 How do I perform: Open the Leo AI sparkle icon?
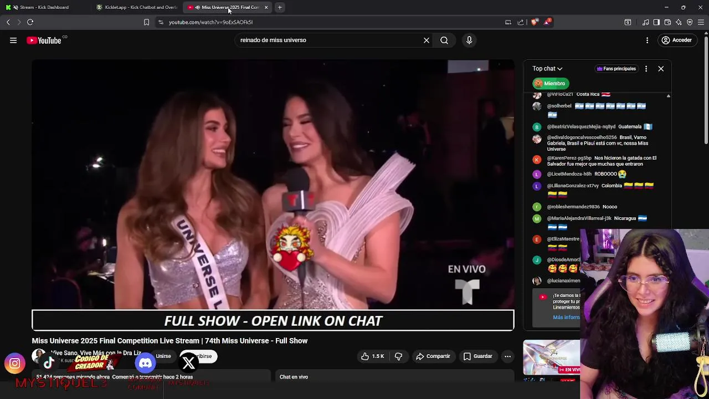[679, 22]
